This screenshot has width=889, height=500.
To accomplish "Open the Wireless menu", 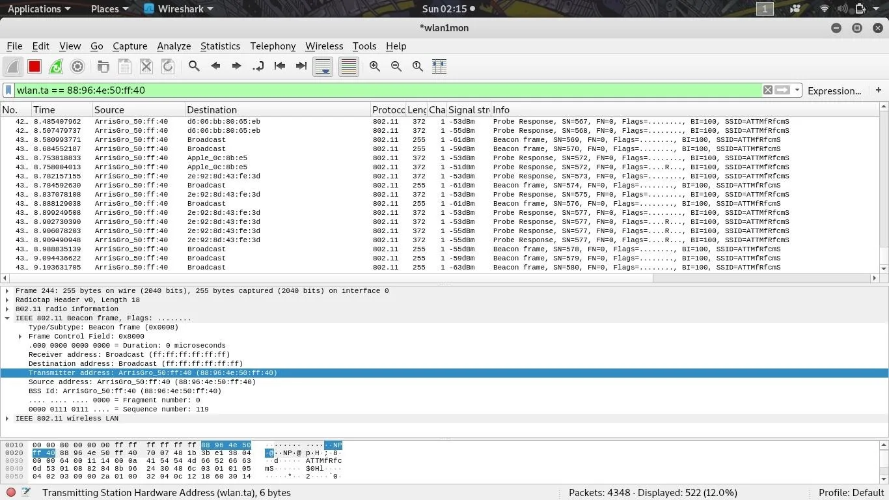I will pos(324,46).
